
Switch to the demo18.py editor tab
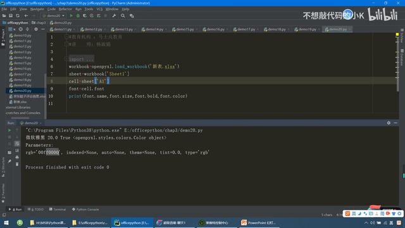pos(277,29)
